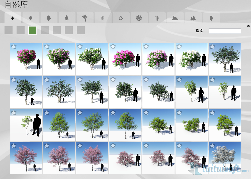Image resolution: width=251 pixels, height=179 pixels.
Task: Open the flower category tab
Action: click(139, 18)
